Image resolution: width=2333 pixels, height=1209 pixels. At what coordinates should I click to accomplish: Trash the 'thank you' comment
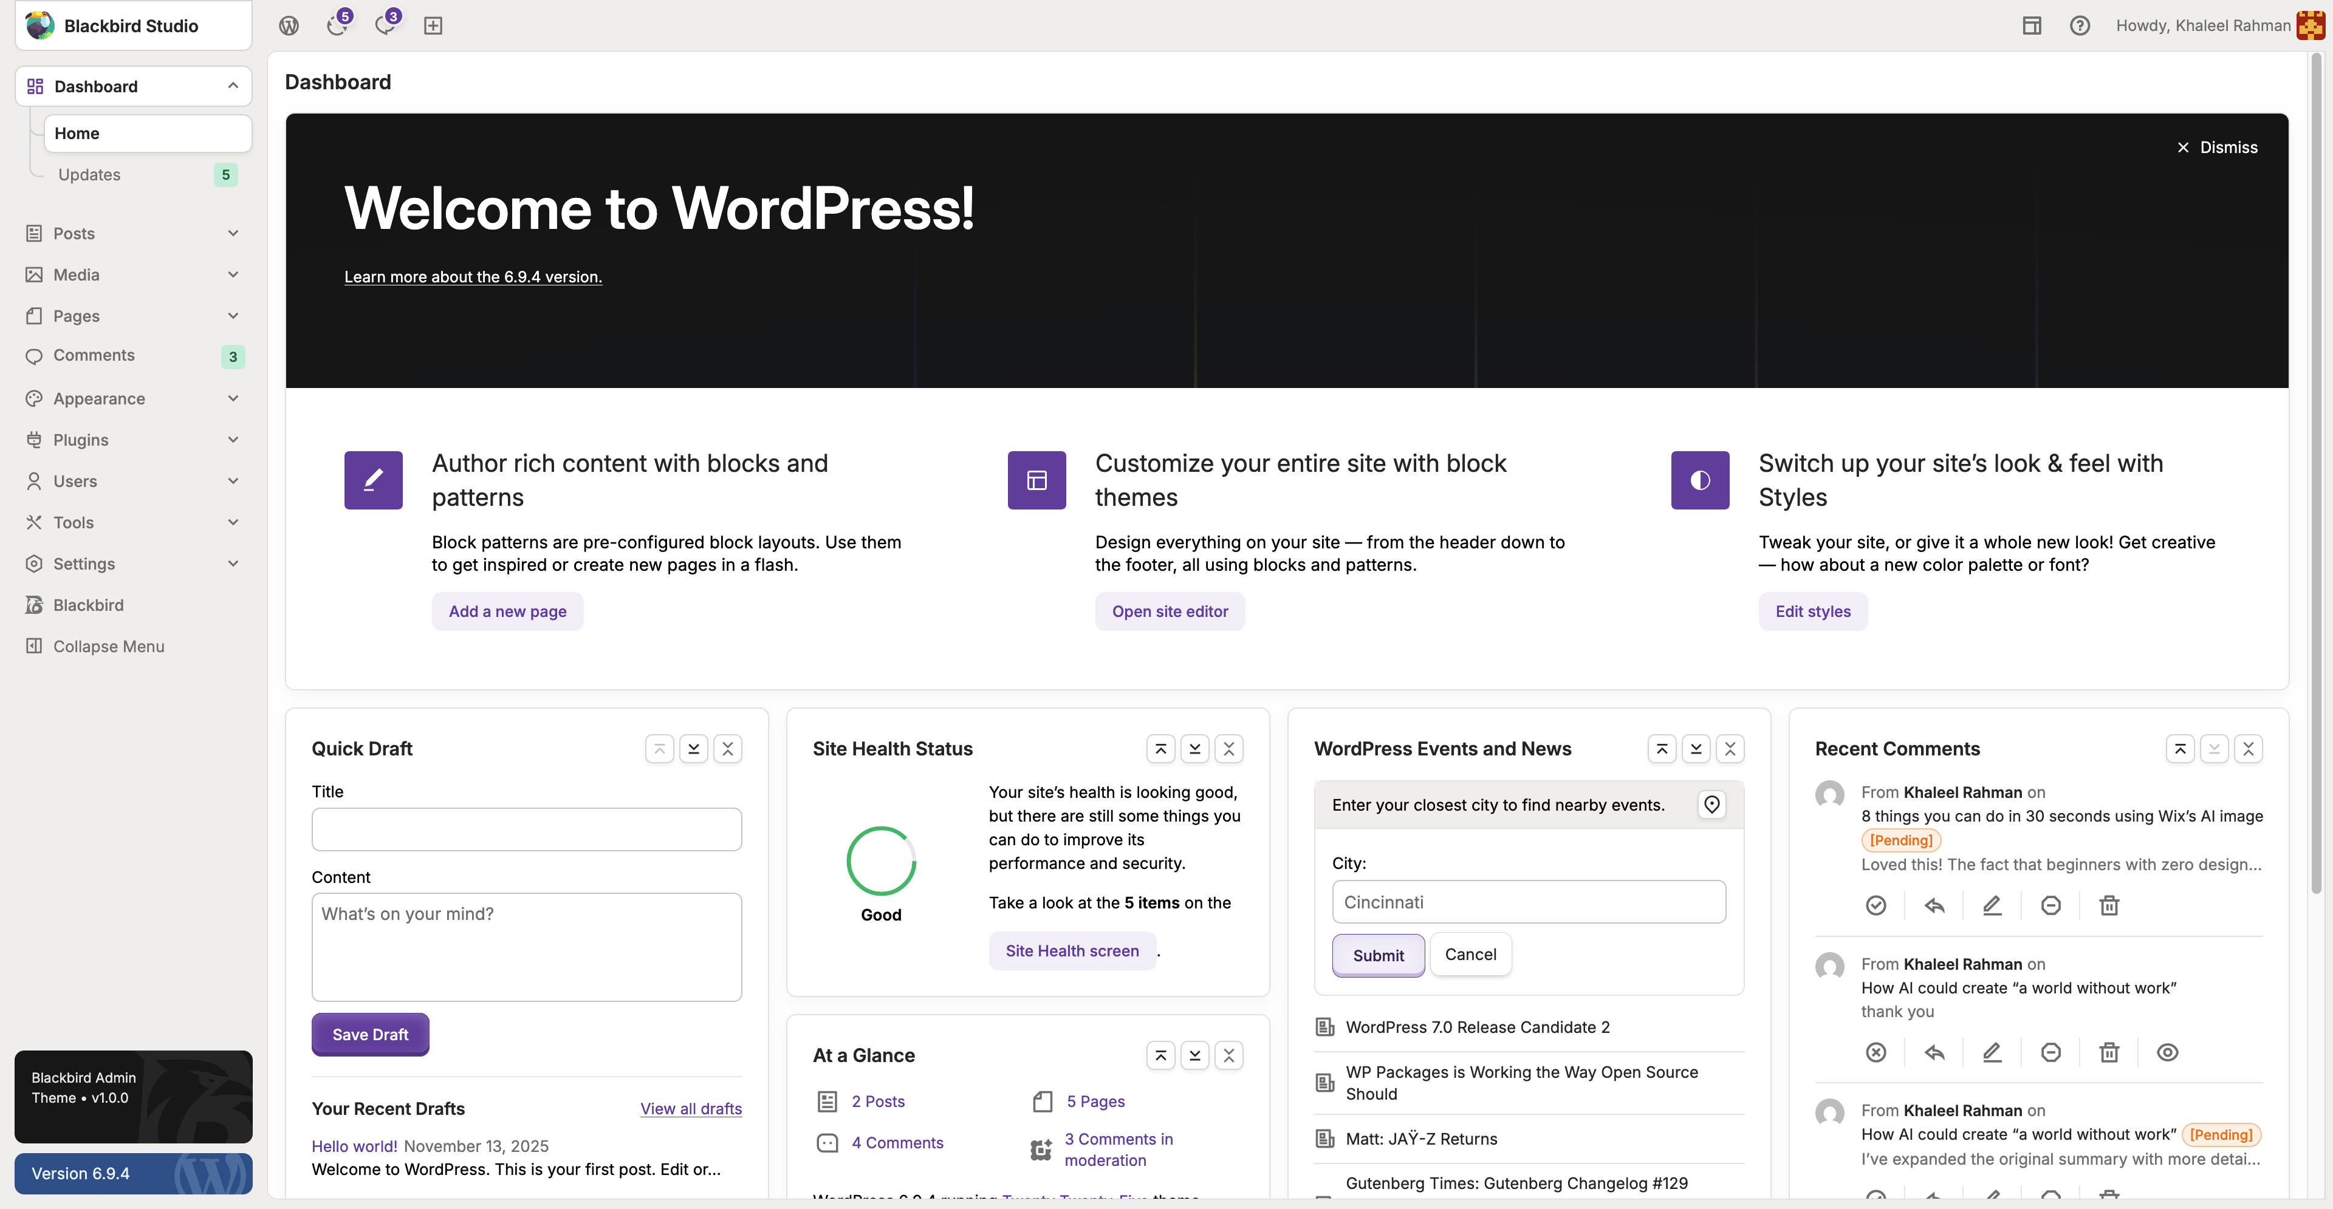[2108, 1052]
